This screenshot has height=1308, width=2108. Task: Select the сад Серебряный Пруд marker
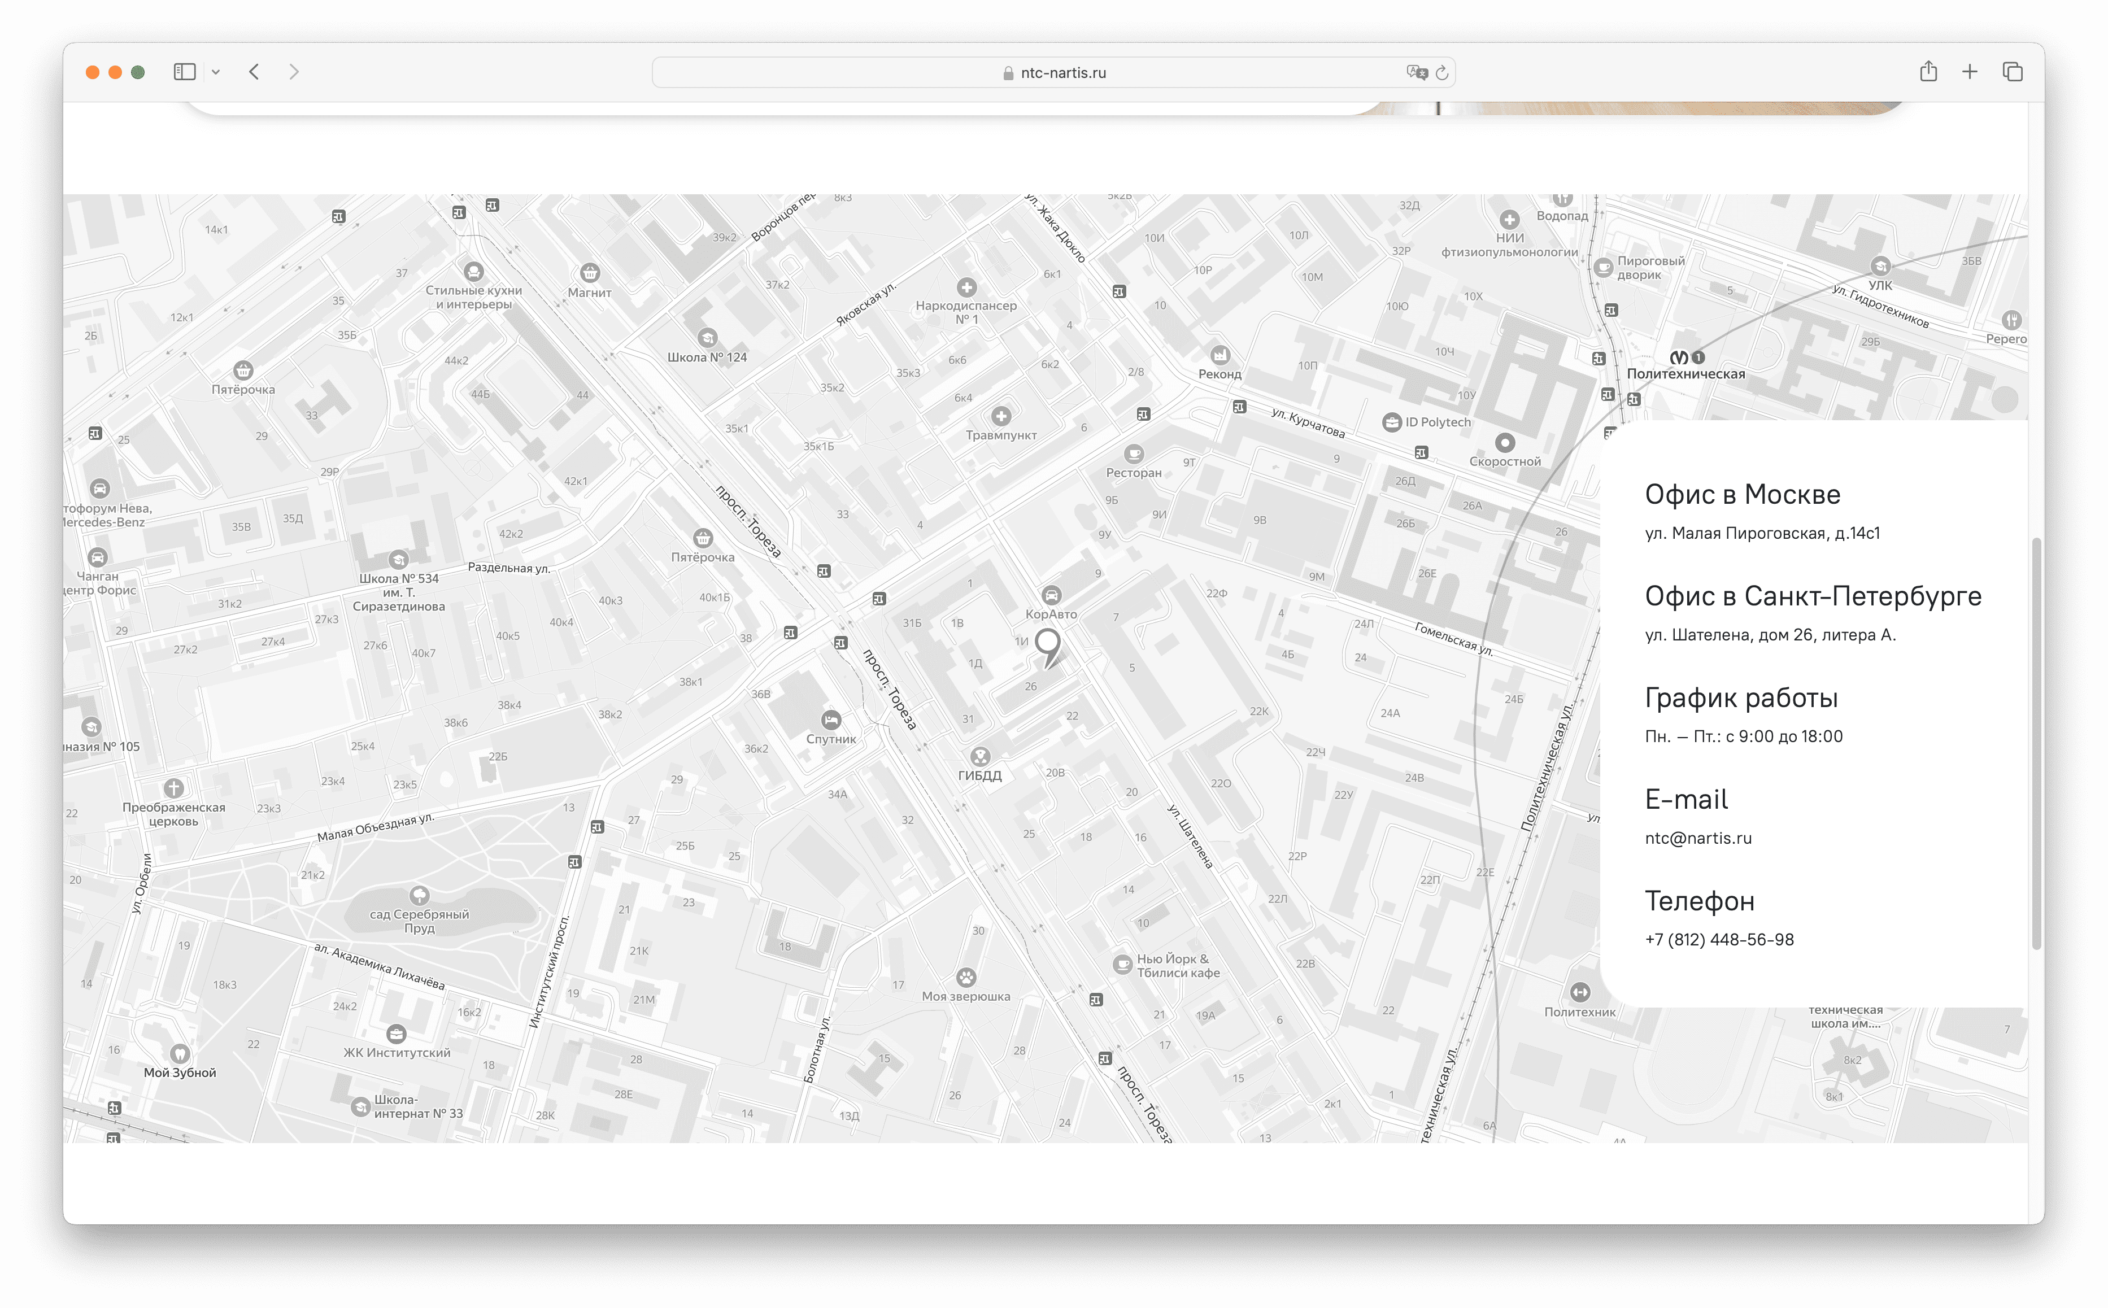pos(420,895)
